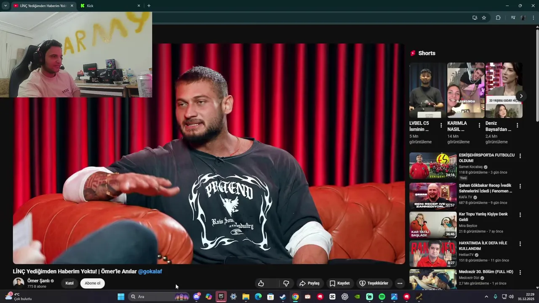The image size is (539, 303).
Task: Open microphone indicator in system tray
Action: 495,297
